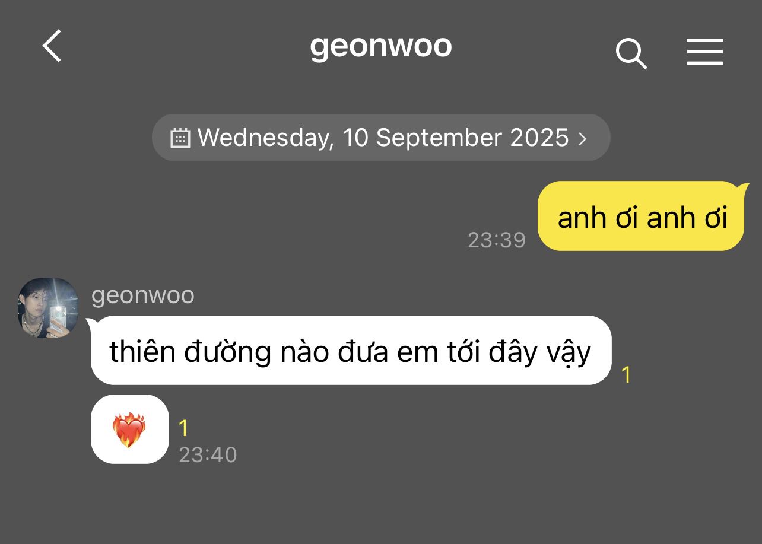Click the 23:39 timestamp
Image resolution: width=762 pixels, height=544 pixels.
497,240
